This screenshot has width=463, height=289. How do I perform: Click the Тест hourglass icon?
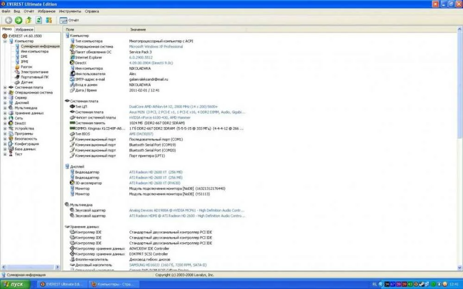click(x=11, y=154)
